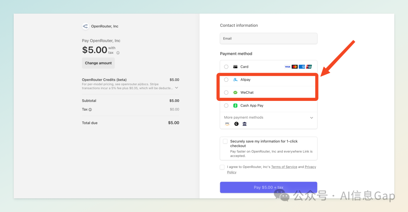Select the Cash App Pay radio button
The image size is (408, 212).
226,105
